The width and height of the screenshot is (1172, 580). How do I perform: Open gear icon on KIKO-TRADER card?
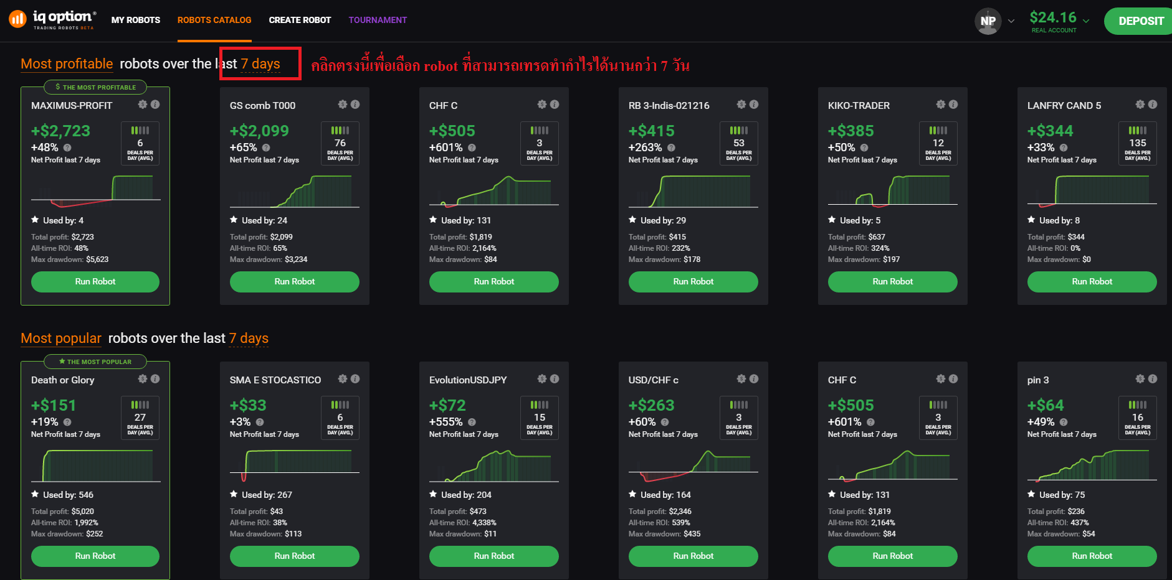tap(941, 105)
